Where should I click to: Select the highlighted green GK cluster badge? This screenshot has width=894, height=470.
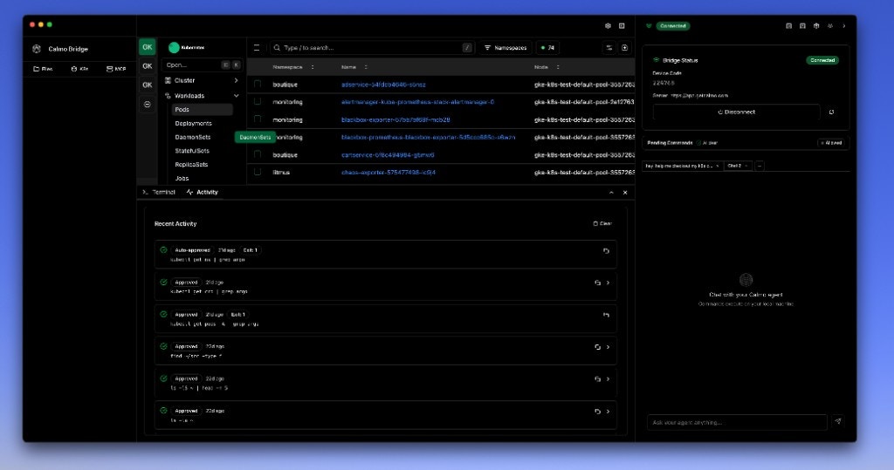[147, 47]
